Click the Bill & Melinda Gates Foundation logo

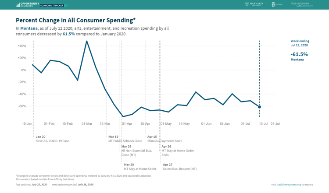coord(302,4)
